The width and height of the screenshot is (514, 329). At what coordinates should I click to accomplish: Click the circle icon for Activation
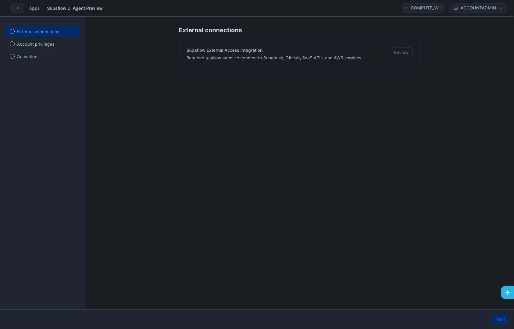(x=12, y=57)
